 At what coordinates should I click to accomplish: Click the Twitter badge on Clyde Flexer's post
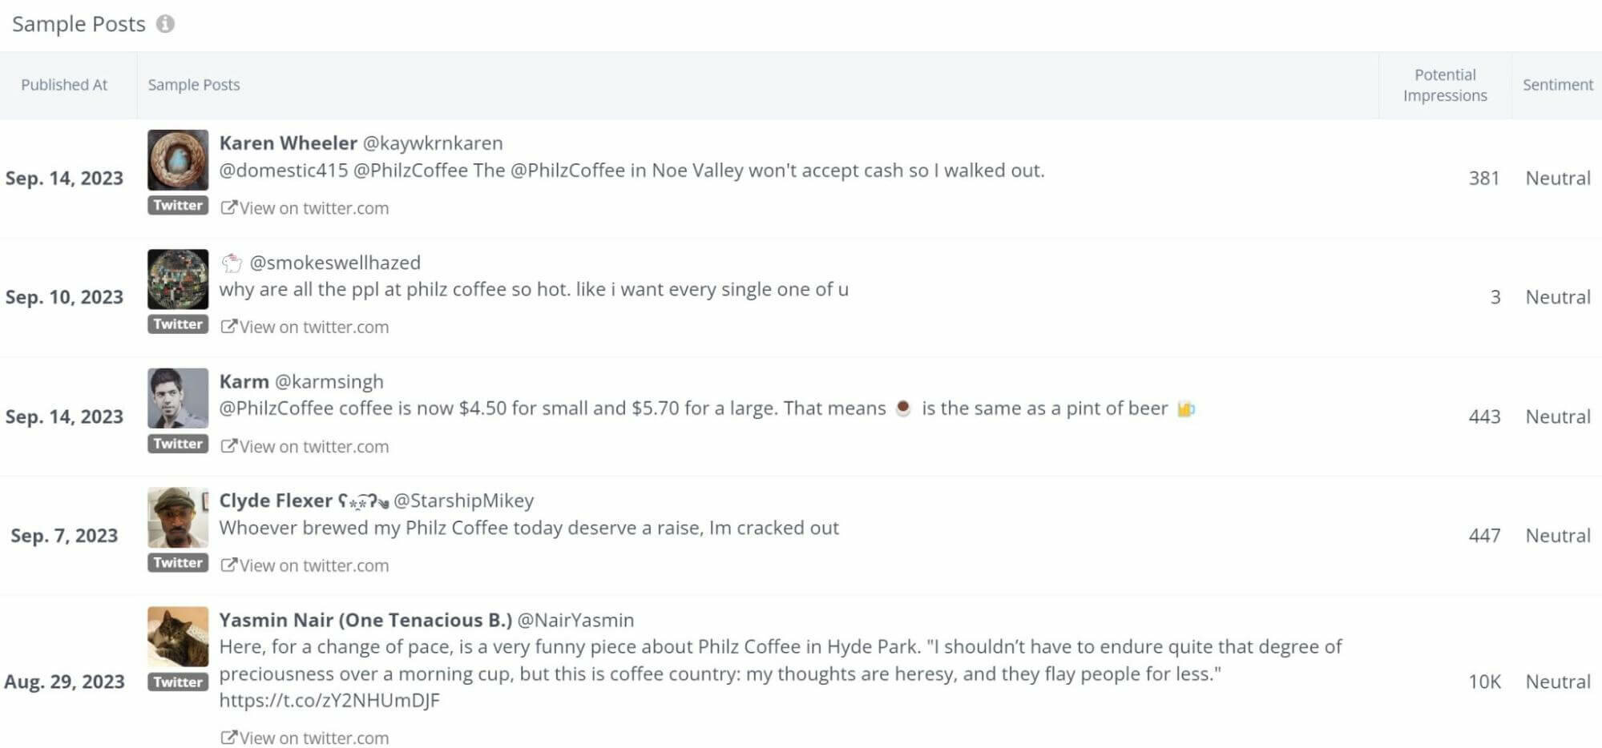[x=177, y=563]
